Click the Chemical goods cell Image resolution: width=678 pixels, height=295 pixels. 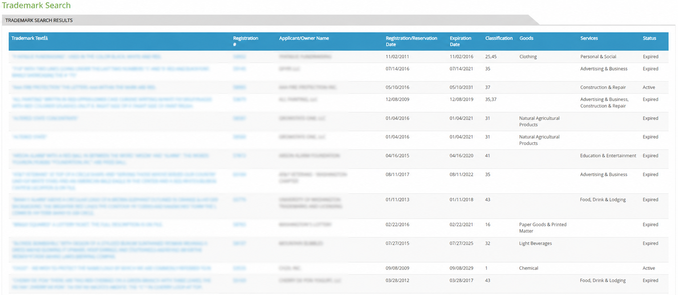coord(528,268)
